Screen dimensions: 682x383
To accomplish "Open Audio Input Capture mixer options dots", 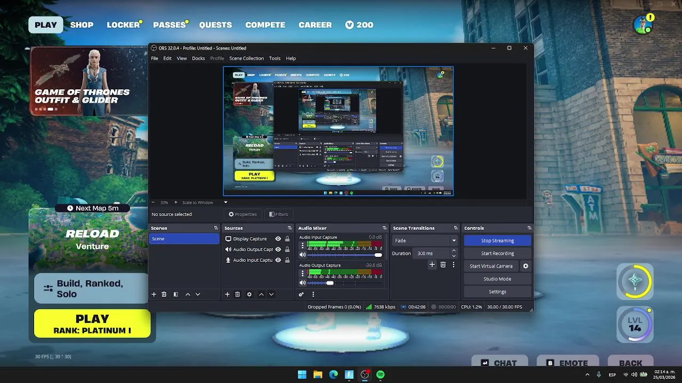I will [x=303, y=246].
